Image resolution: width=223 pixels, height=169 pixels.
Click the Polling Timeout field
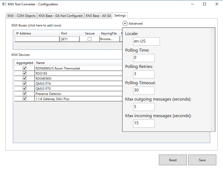(144, 90)
